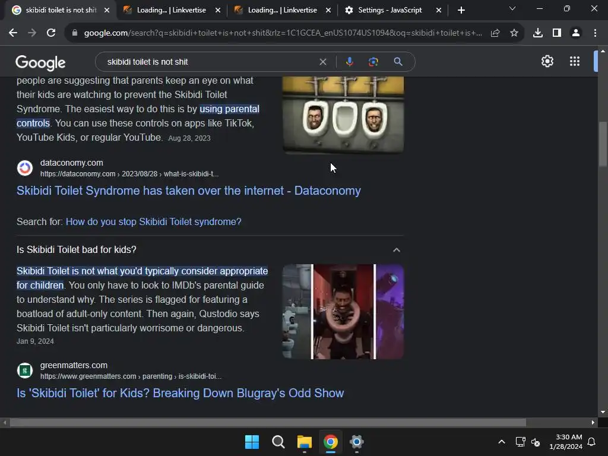Open network status tray icon
Image resolution: width=608 pixels, height=456 pixels.
520,442
